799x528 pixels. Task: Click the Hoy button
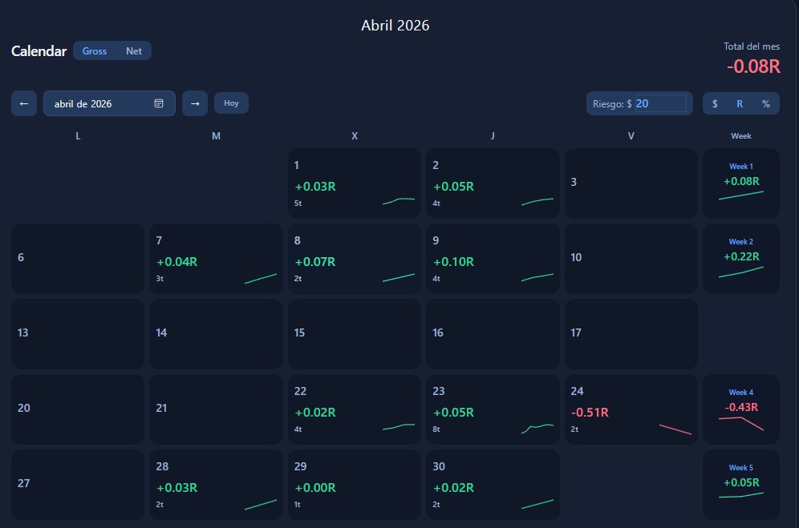pos(231,103)
